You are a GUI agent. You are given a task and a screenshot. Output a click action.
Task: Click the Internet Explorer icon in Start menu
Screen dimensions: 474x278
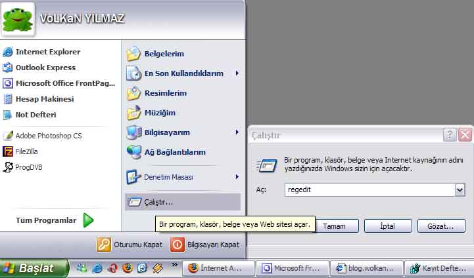(8, 52)
